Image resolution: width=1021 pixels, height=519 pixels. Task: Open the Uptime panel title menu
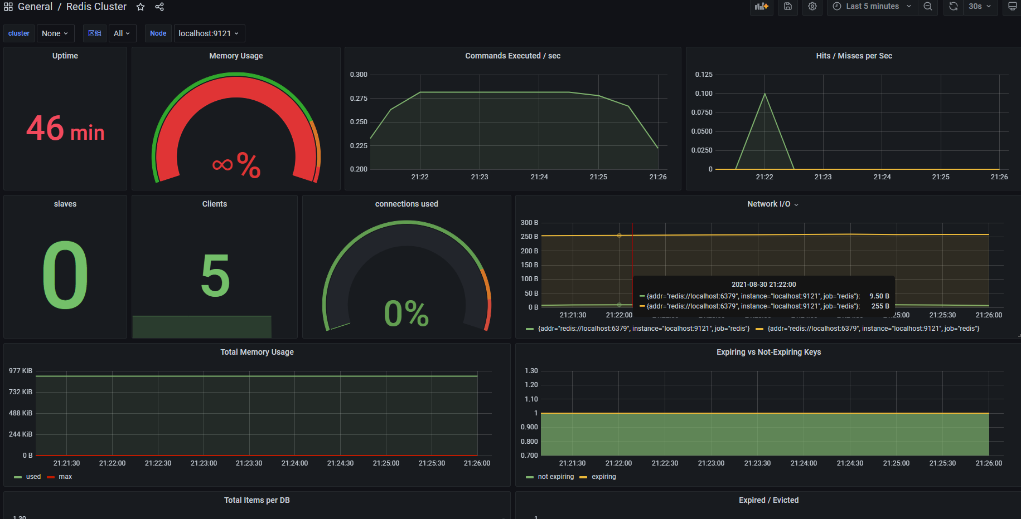click(x=65, y=56)
